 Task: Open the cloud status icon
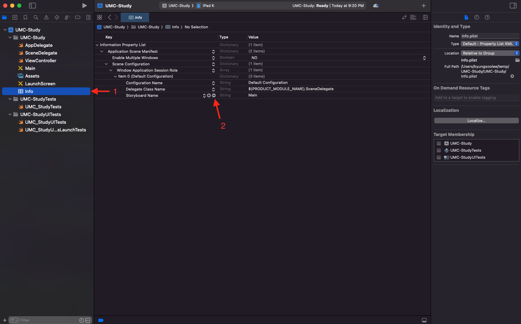[x=376, y=6]
